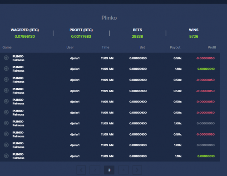Click the WINS stat label
This screenshot has height=176, width=227.
(x=194, y=30)
